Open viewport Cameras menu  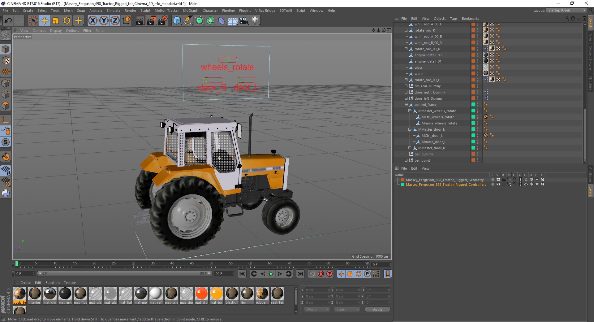(x=39, y=31)
